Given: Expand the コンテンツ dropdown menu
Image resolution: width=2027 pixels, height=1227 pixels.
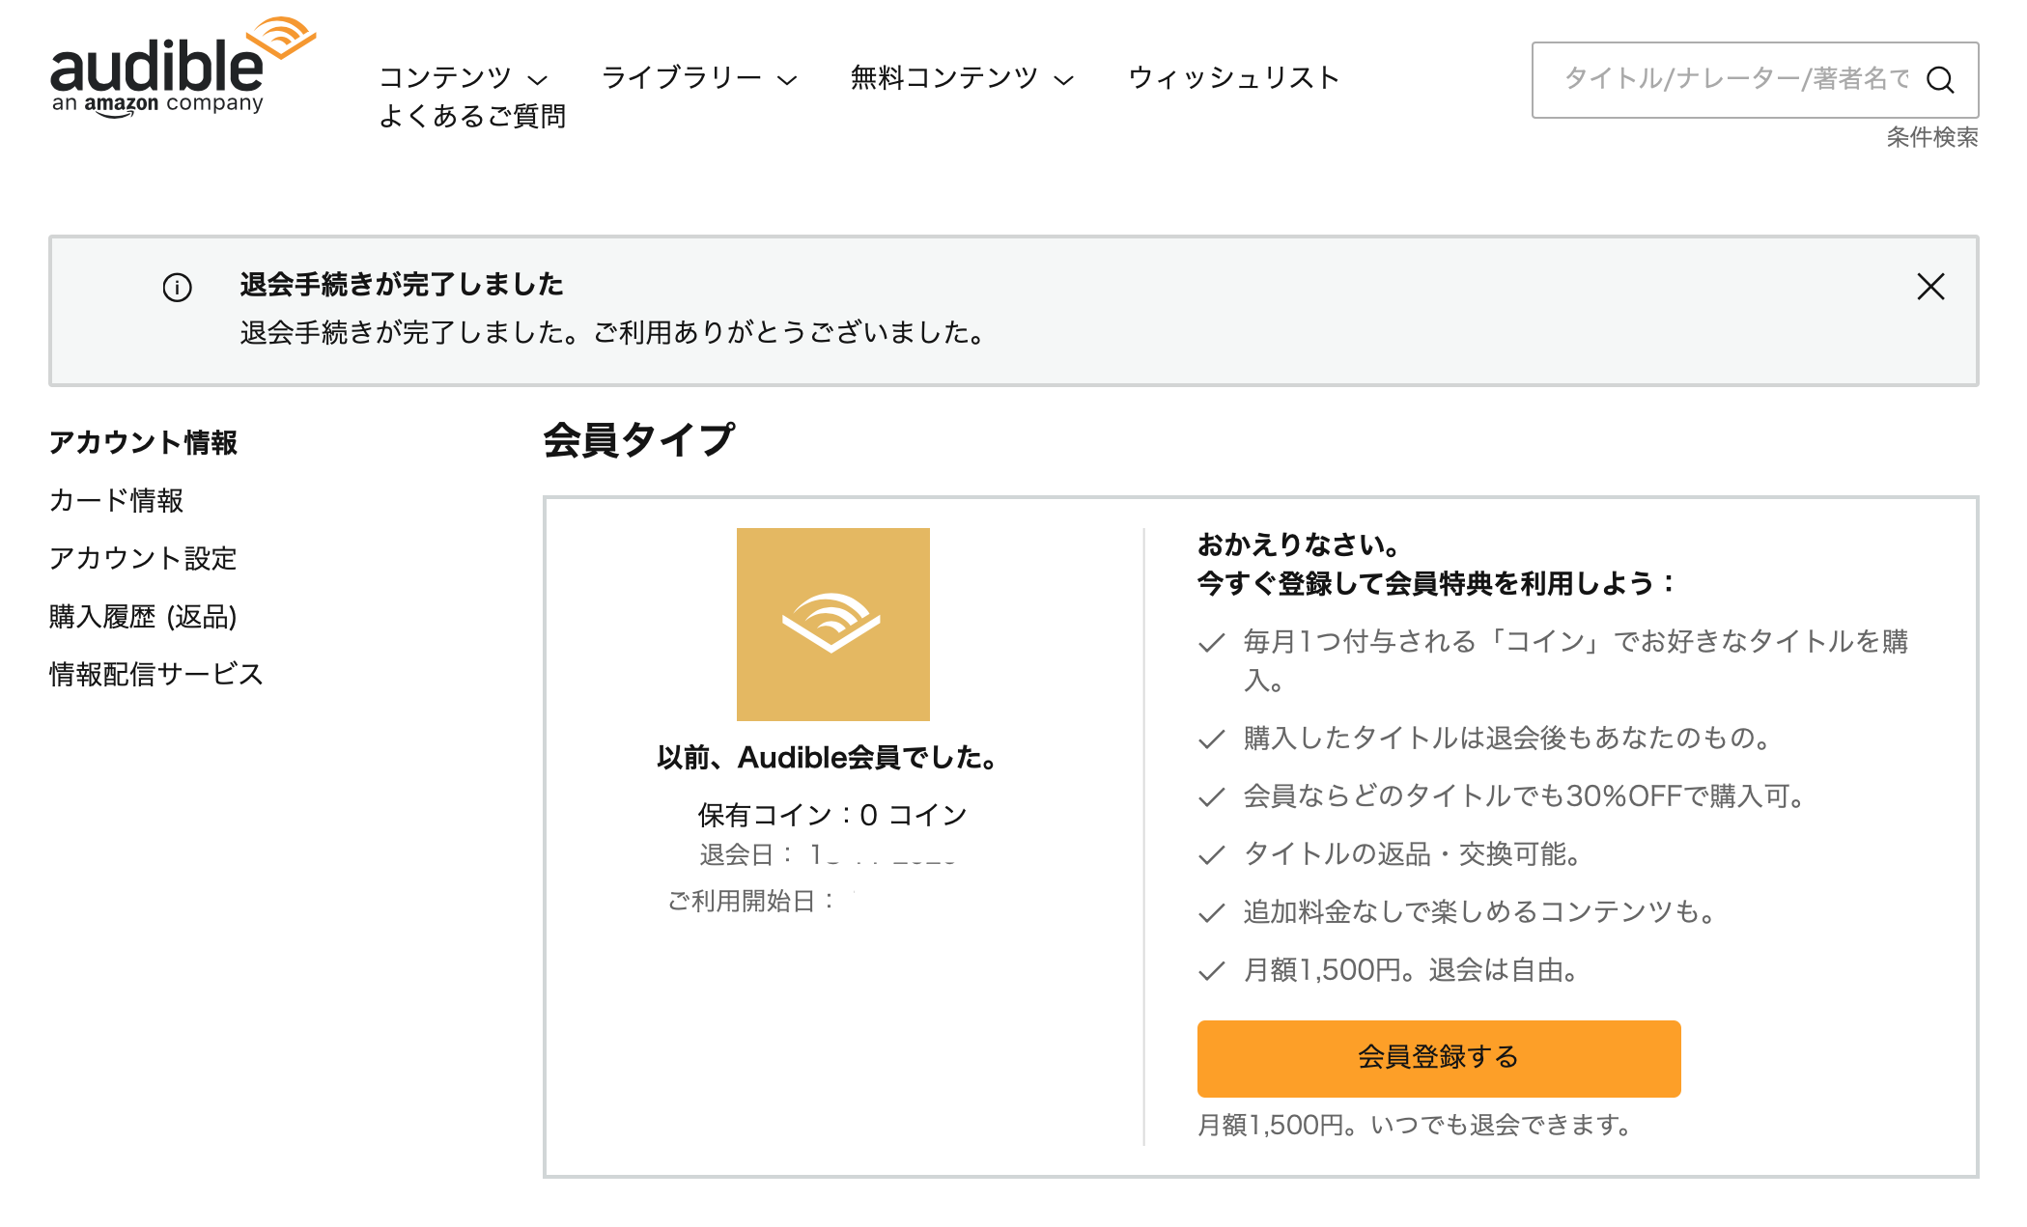Looking at the screenshot, I should click(463, 78).
